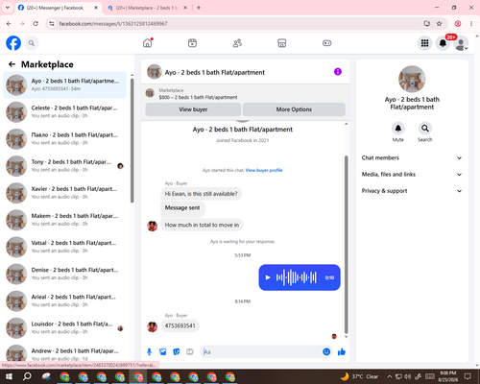Open the Celeste conversation

coord(65,112)
